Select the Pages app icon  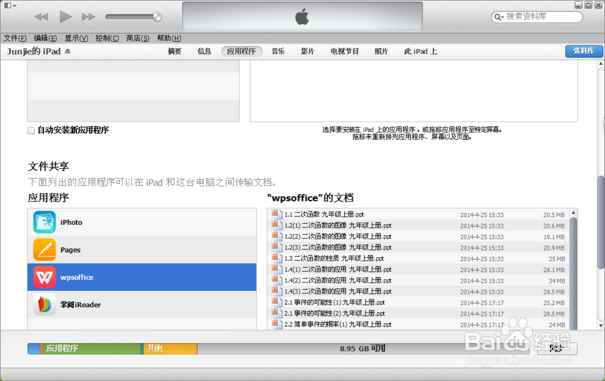(44, 250)
